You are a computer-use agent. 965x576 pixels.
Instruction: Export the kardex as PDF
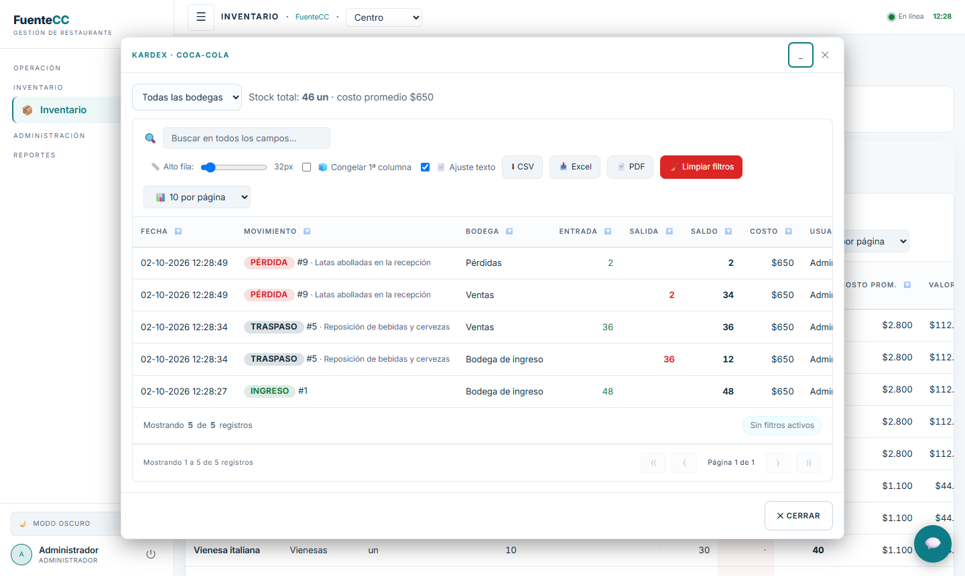630,167
